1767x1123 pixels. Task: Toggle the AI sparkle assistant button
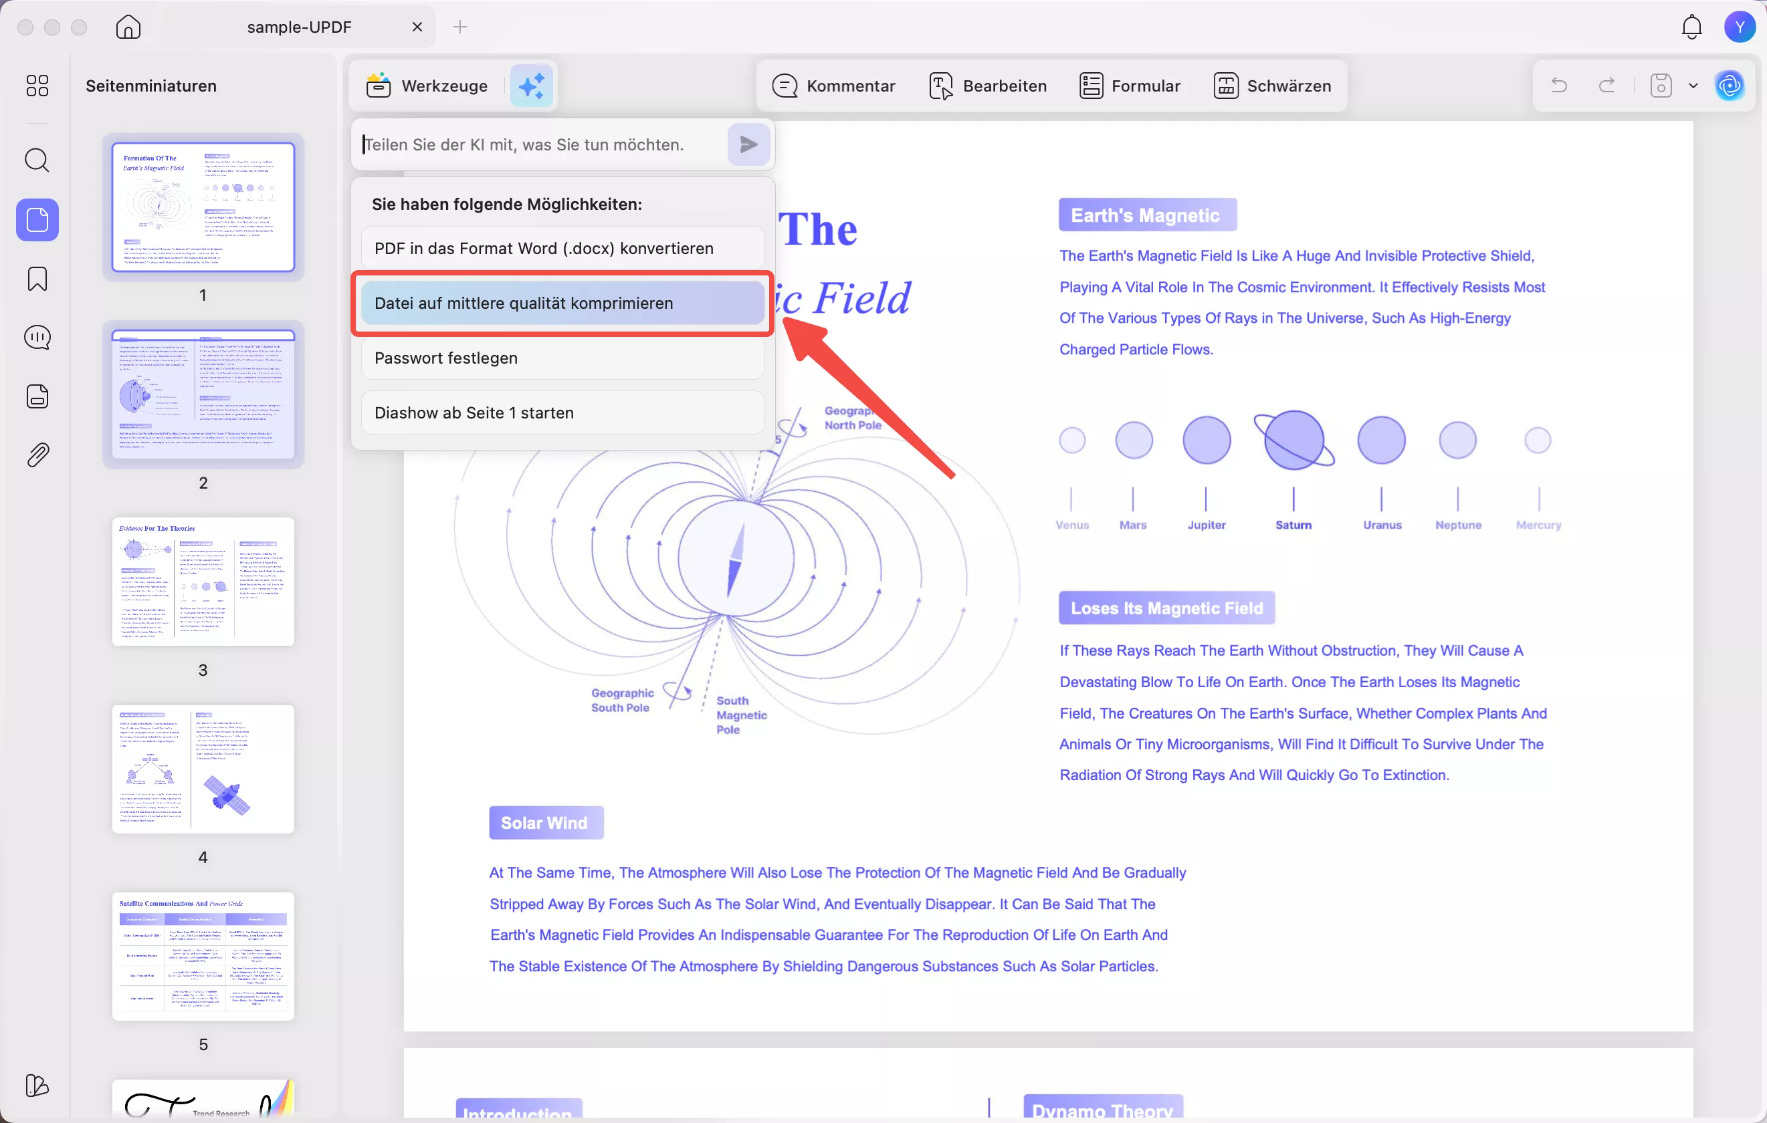pyautogui.click(x=531, y=86)
